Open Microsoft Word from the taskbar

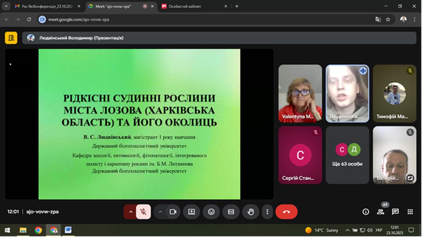pos(68,230)
